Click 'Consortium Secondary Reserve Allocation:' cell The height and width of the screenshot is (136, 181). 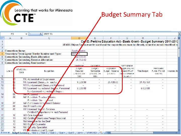coord(29,60)
